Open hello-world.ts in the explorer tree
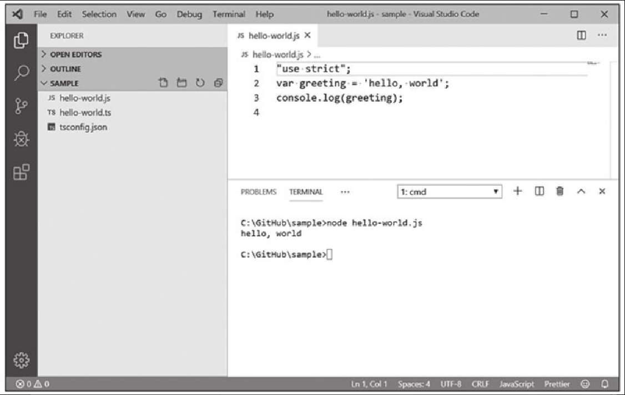Viewport: 625px width, 395px height. pos(85,113)
